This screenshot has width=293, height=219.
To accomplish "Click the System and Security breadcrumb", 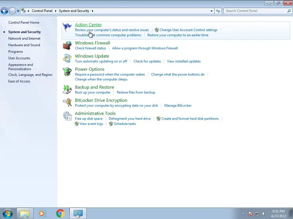I will point(74,11).
